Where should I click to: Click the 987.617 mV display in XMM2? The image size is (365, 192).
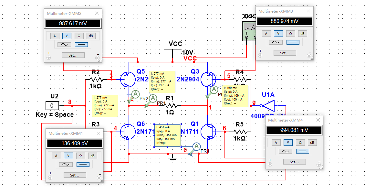pyautogui.click(x=73, y=24)
